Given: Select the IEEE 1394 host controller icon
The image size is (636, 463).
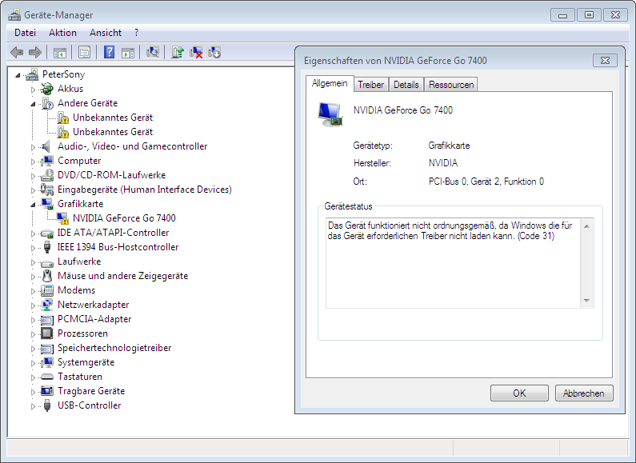Looking at the screenshot, I should point(47,247).
